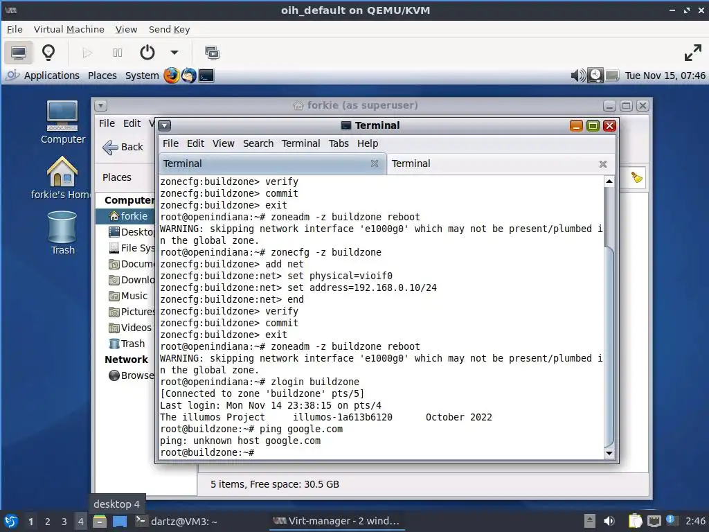The height and width of the screenshot is (532, 709).
Task: Go Back in the file manager
Action: (123, 147)
